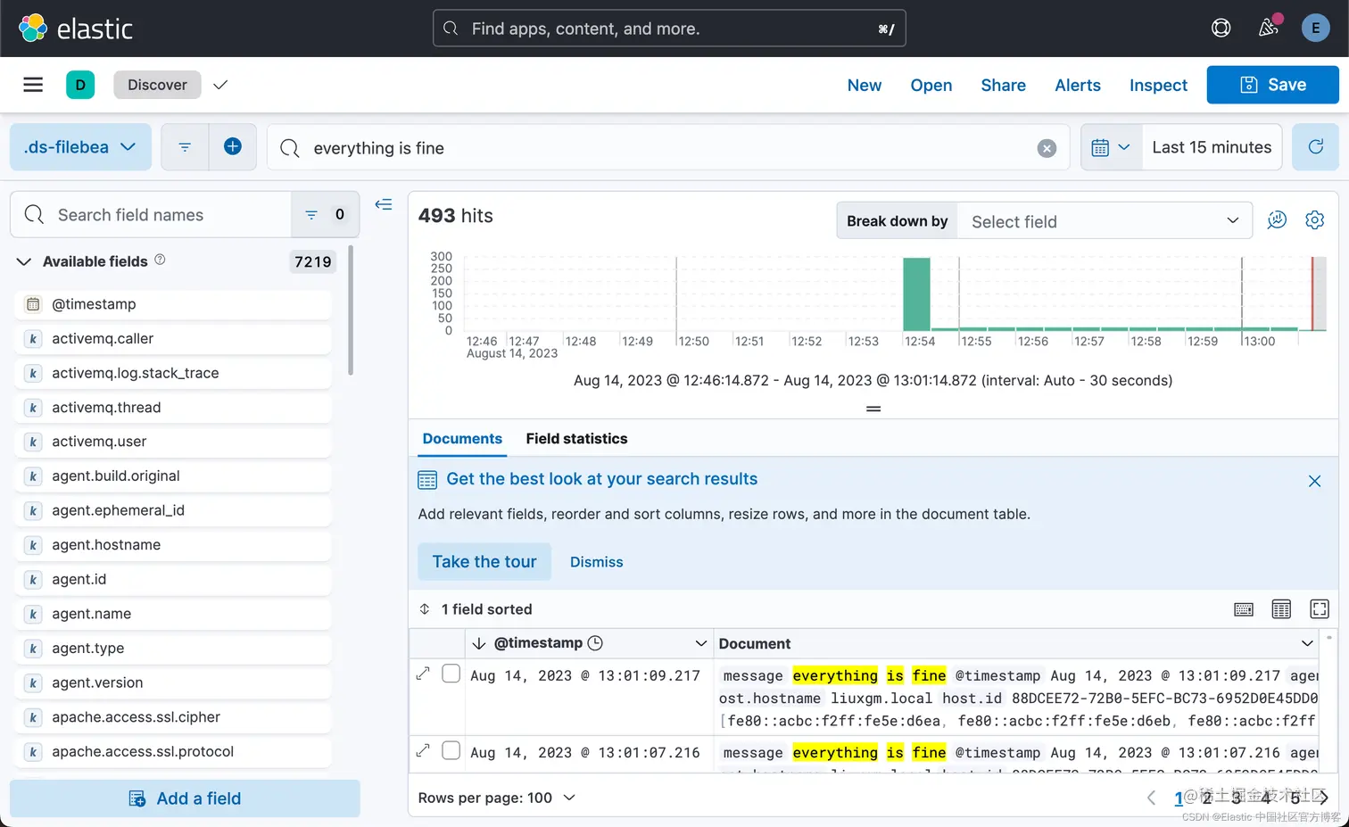Click Inspect in the top menu
Screen dimensions: 1349x827
click(1158, 85)
